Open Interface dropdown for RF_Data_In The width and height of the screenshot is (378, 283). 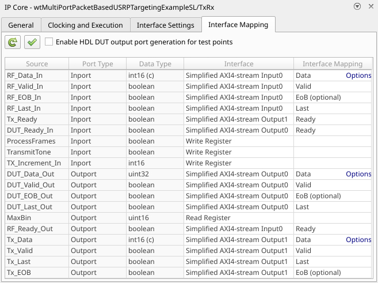point(239,76)
